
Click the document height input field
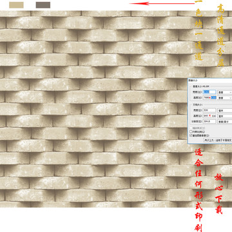click(x=209, y=116)
